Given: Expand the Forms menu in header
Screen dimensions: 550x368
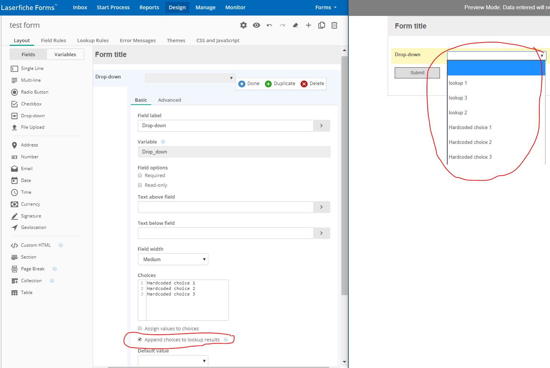Looking at the screenshot, I should (326, 7).
